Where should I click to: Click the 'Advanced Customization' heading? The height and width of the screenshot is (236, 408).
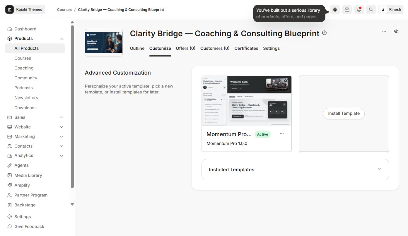tap(118, 73)
